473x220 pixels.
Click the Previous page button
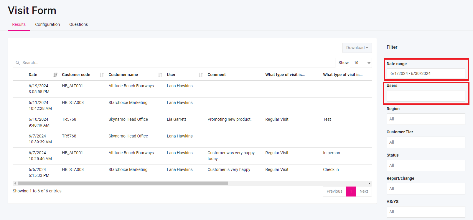pos(334,192)
